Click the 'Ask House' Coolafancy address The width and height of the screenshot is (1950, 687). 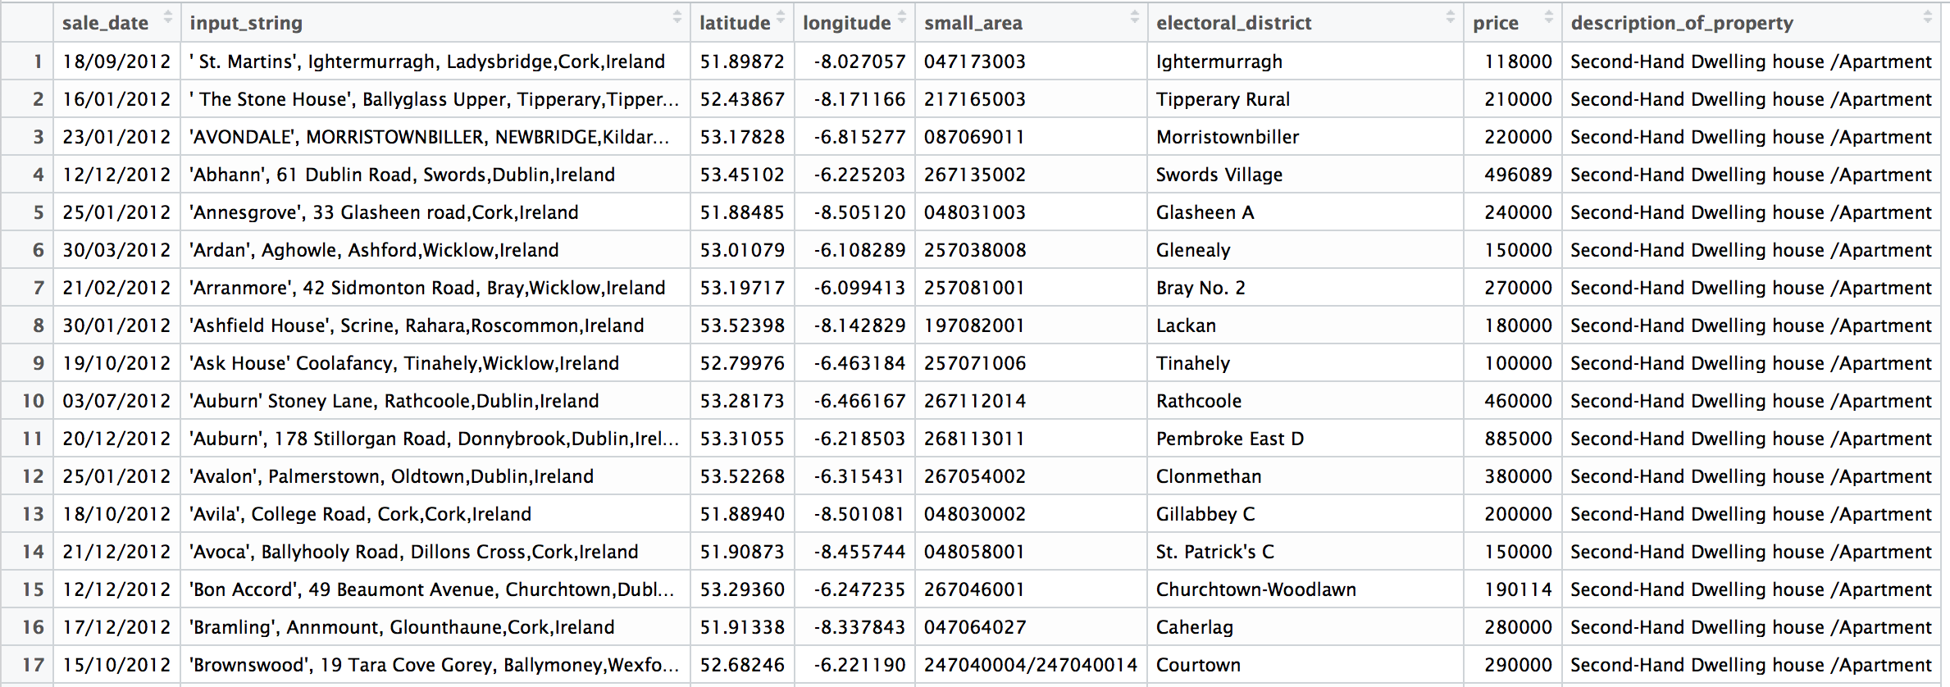404,363
